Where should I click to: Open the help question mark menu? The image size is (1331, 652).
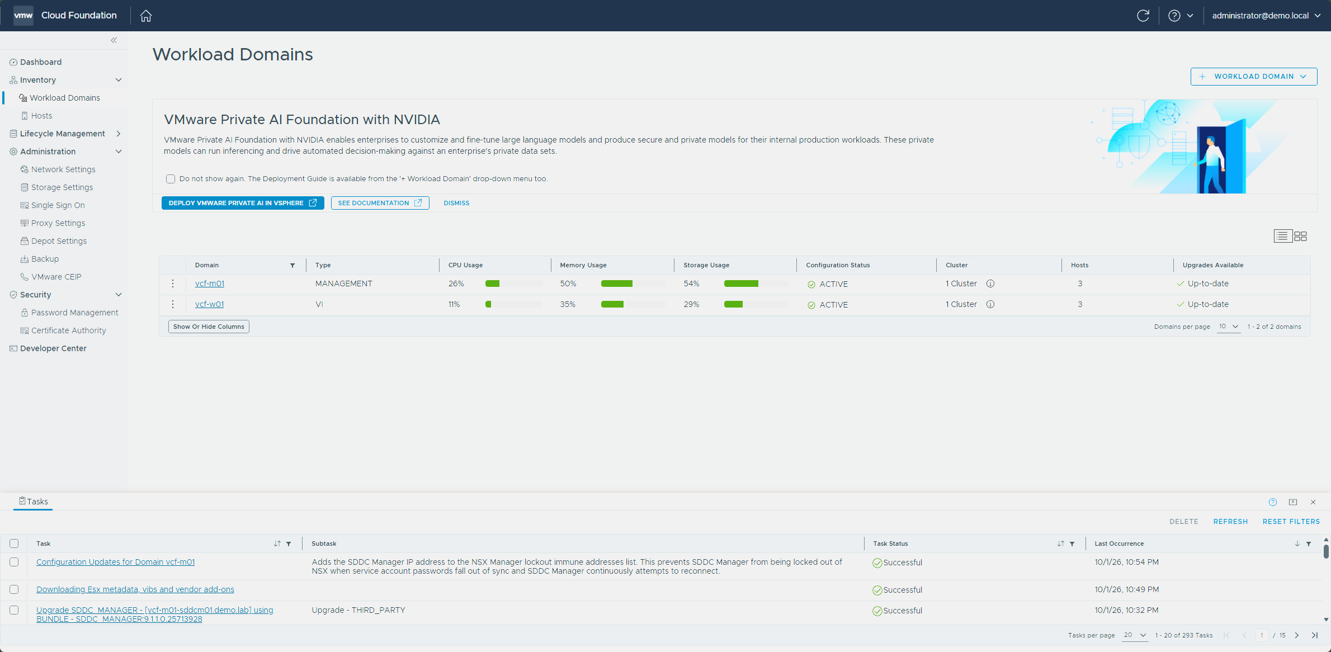1181,16
